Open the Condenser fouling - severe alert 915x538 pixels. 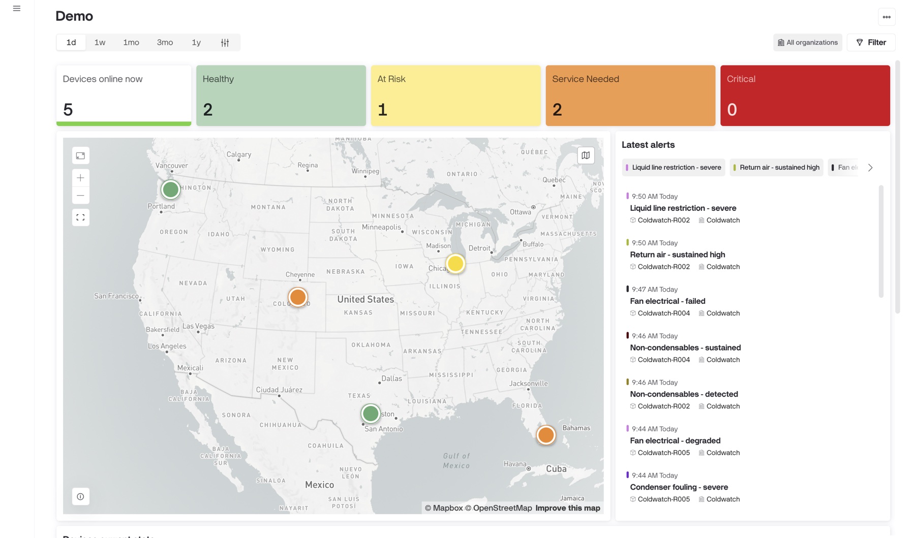tap(679, 487)
